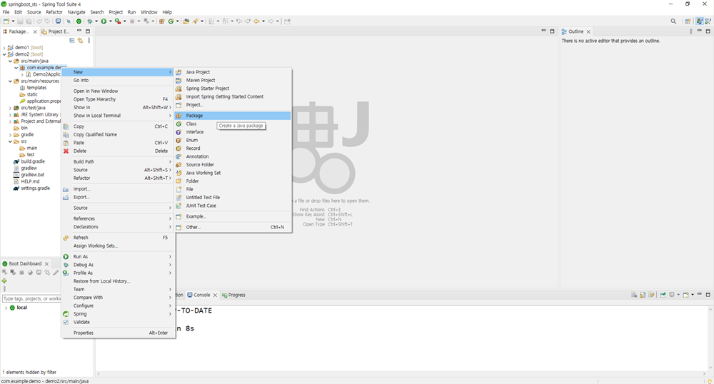Click the Debug bug toolbar icon

click(90, 21)
